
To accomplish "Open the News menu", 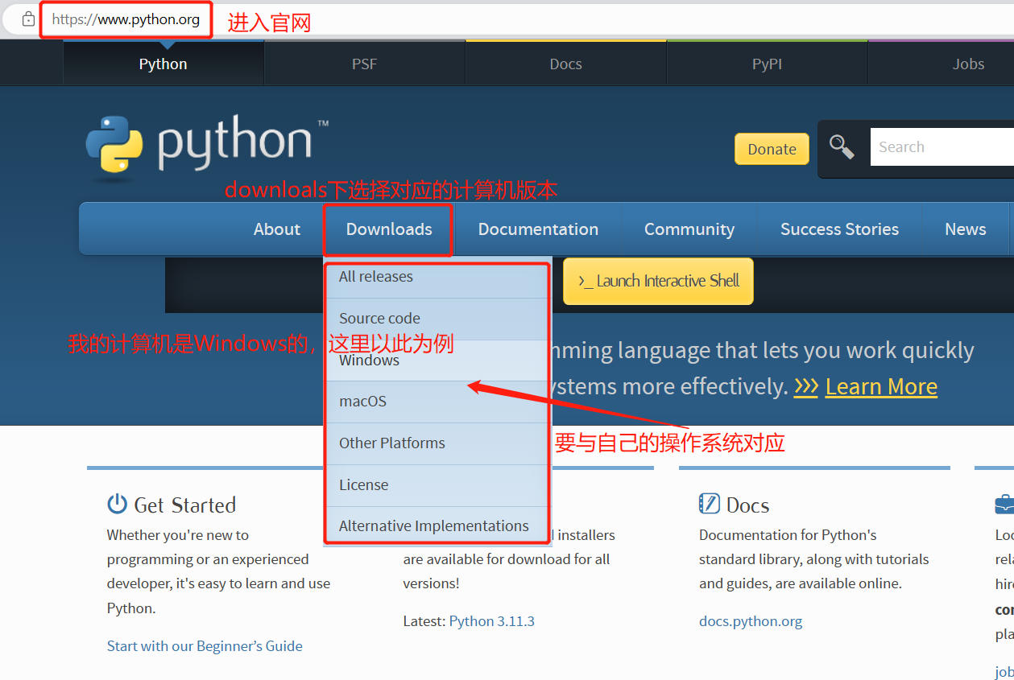I will pyautogui.click(x=966, y=229).
